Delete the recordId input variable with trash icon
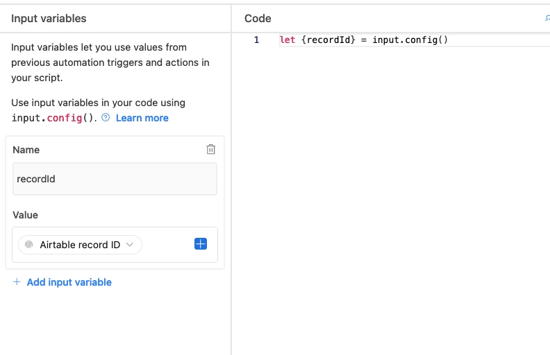 [x=211, y=150]
